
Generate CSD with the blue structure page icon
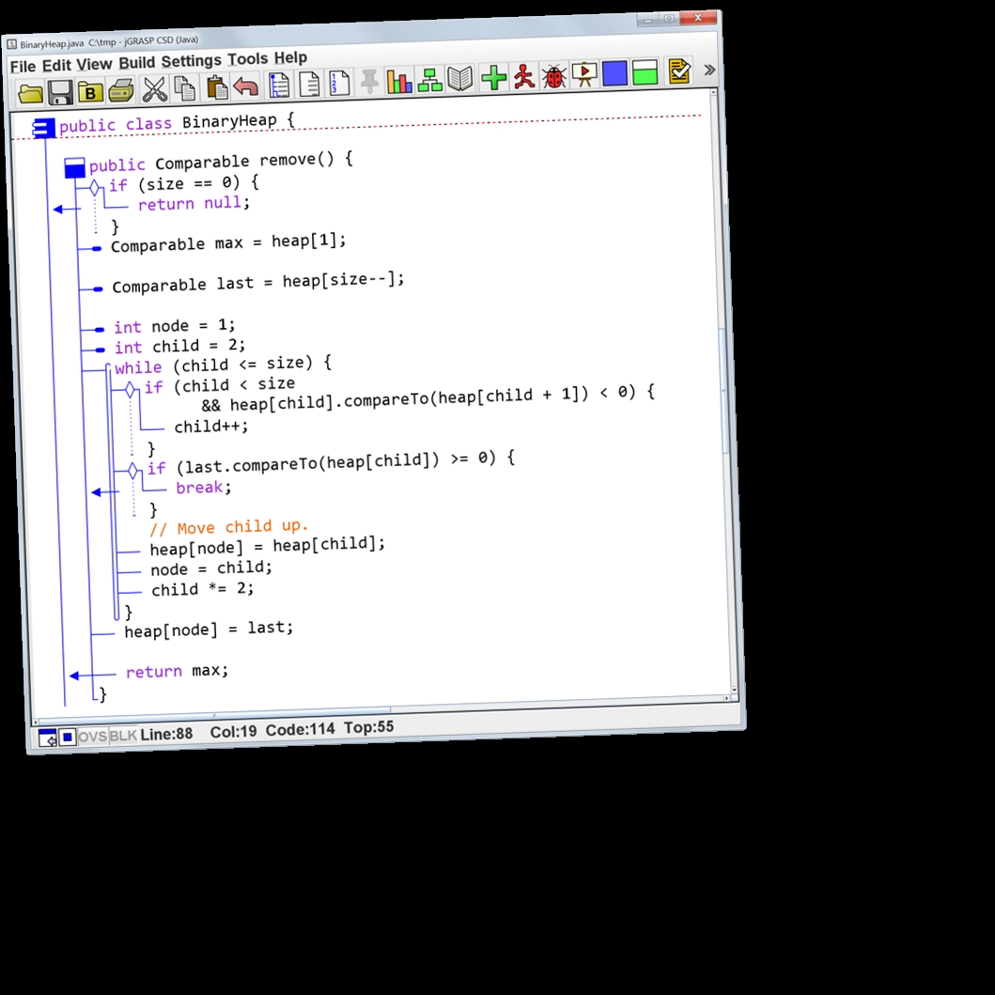tap(278, 86)
